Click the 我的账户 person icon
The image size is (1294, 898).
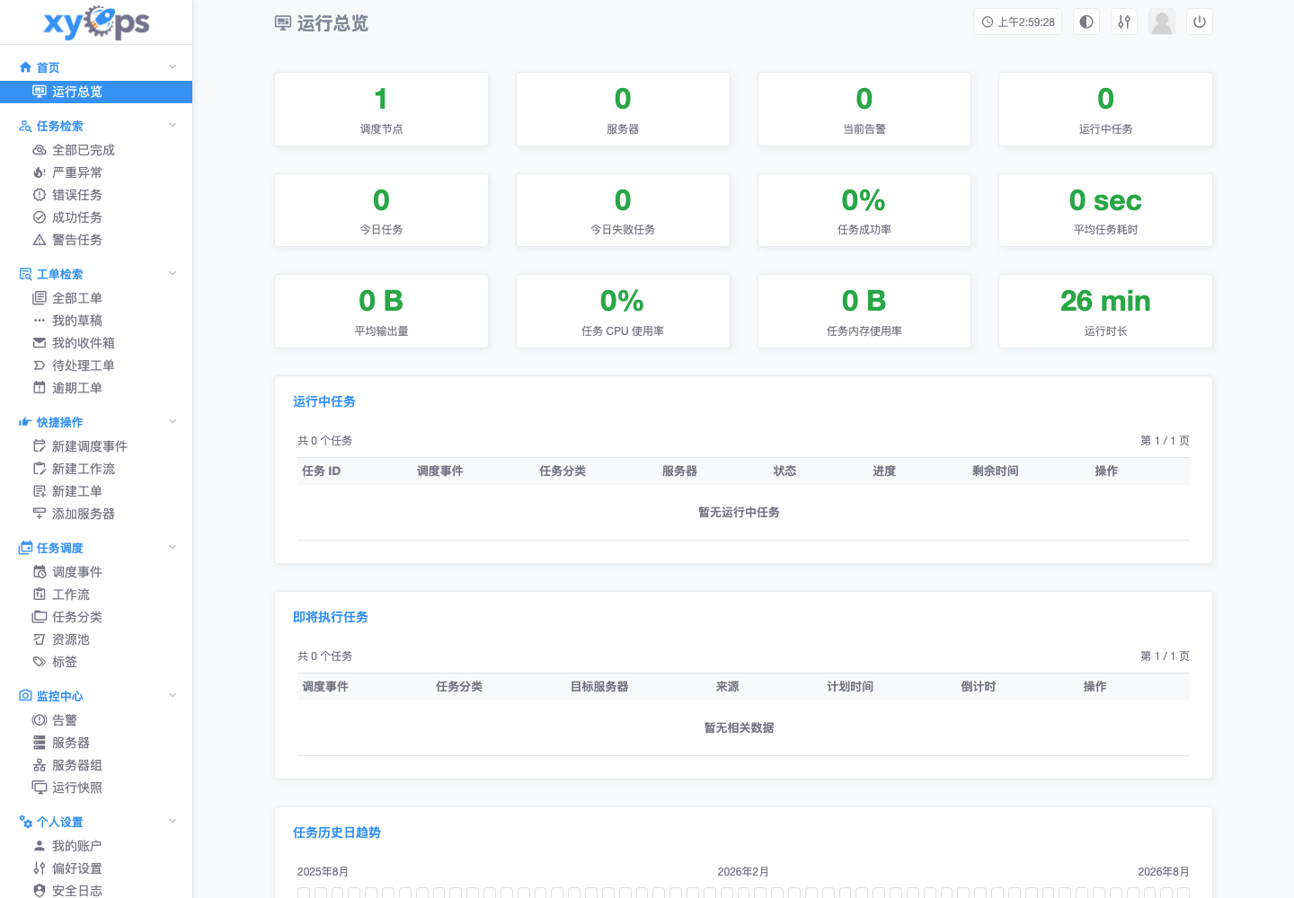coord(40,846)
